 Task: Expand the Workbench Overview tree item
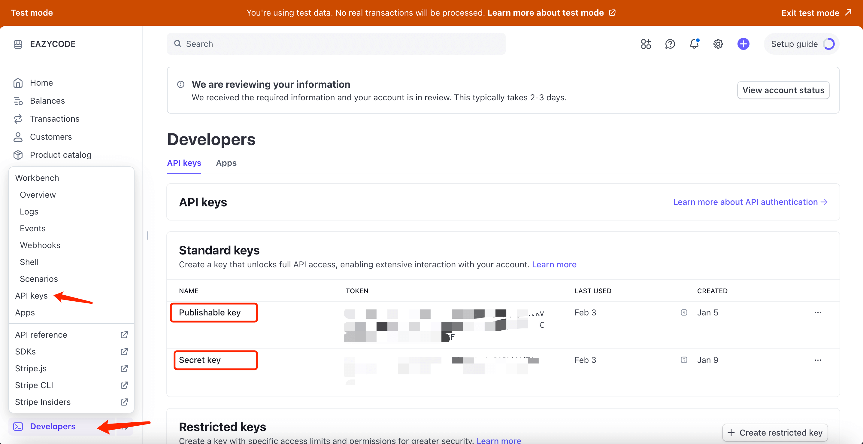tap(38, 194)
